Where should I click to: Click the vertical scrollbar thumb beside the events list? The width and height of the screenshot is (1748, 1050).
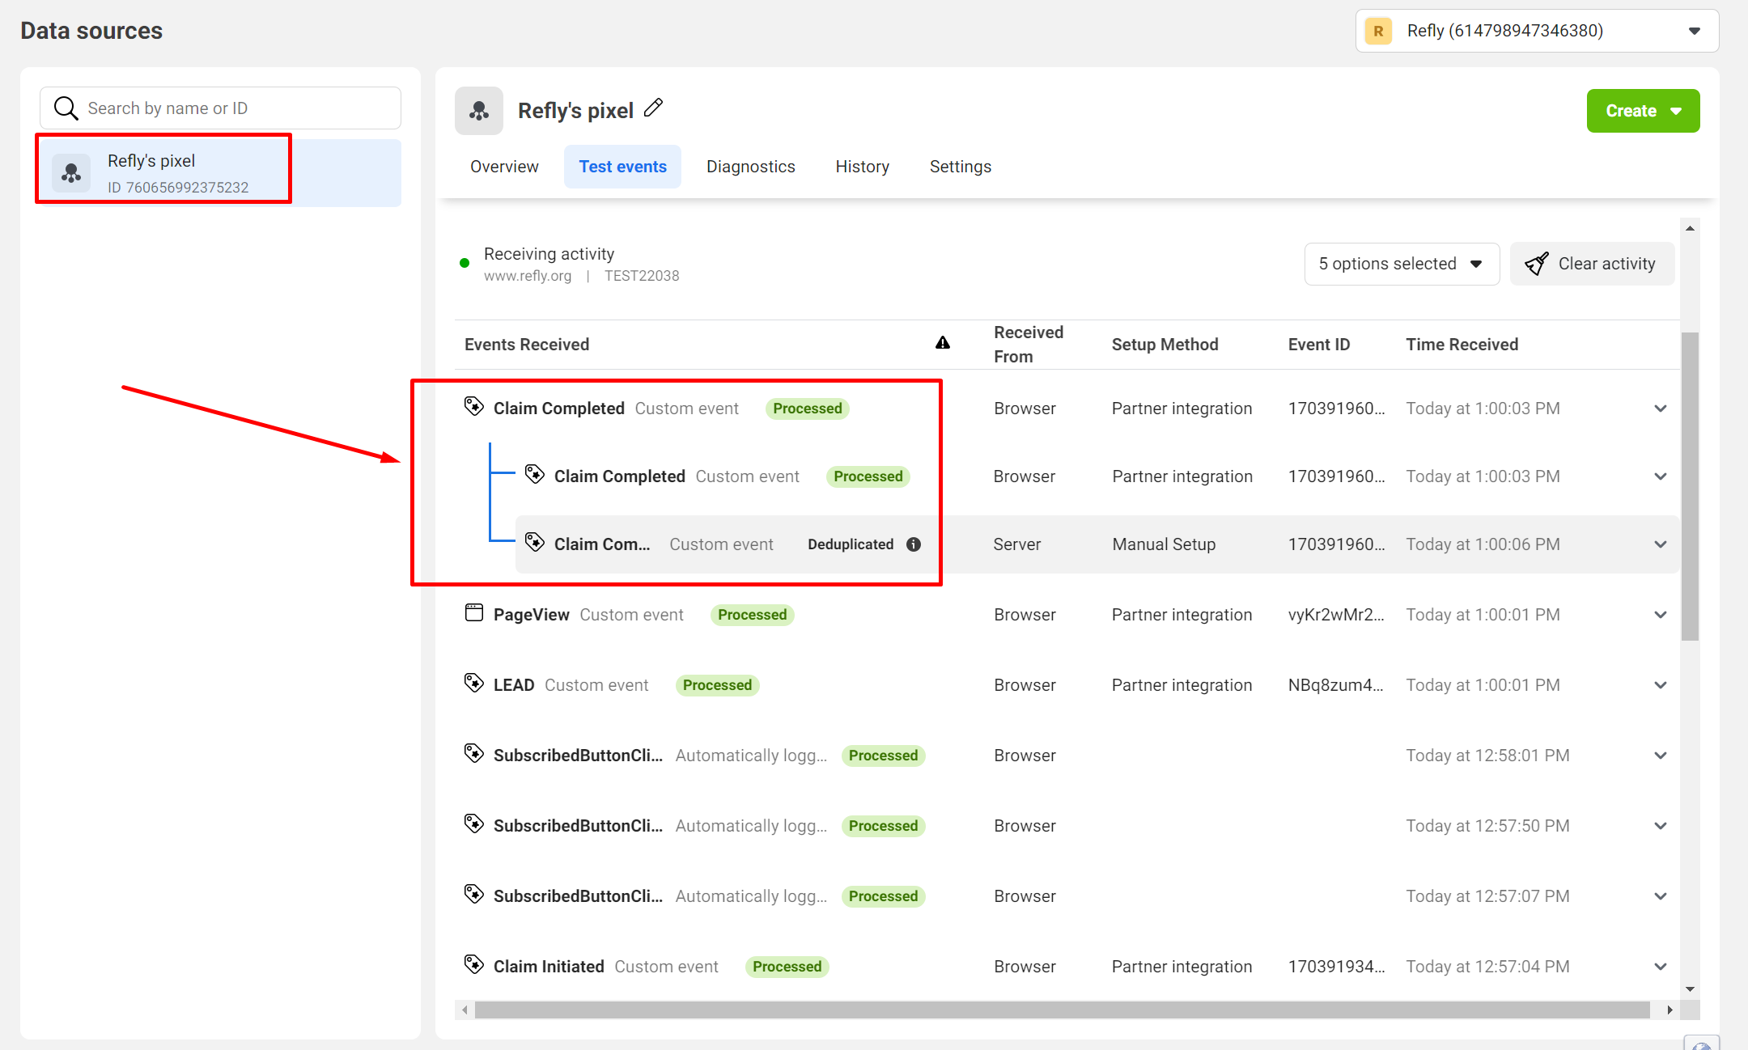coord(1690,486)
